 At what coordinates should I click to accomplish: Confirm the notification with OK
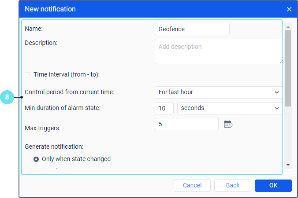(x=273, y=186)
